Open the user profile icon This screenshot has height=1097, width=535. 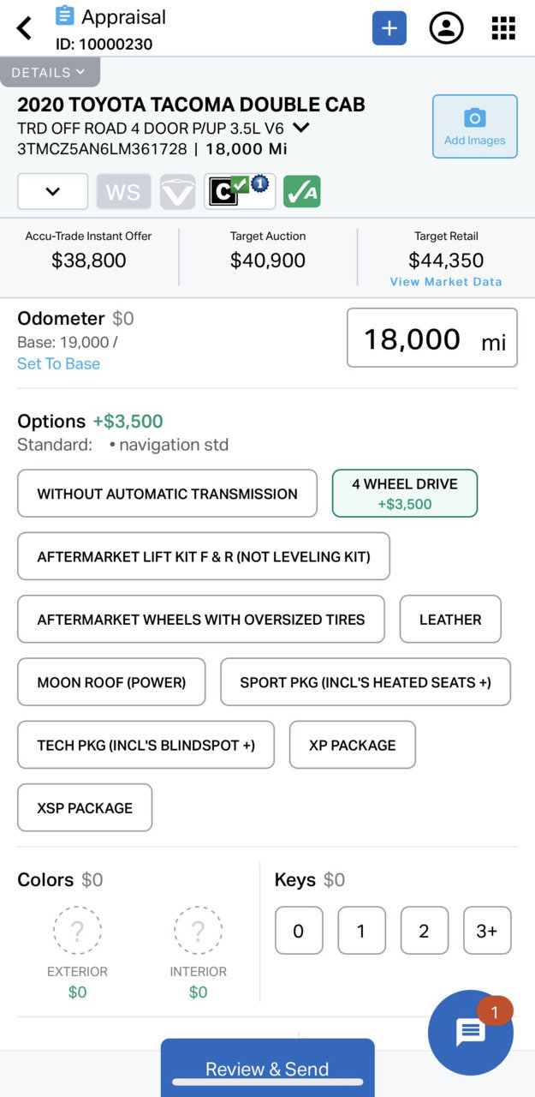(x=446, y=28)
